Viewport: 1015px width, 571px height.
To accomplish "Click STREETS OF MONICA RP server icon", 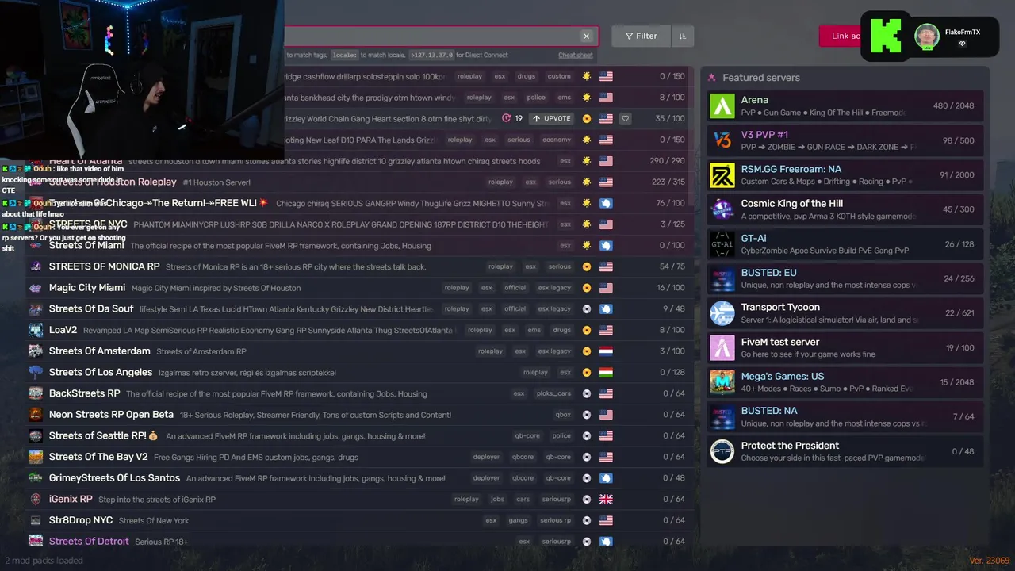I will pos(36,266).
